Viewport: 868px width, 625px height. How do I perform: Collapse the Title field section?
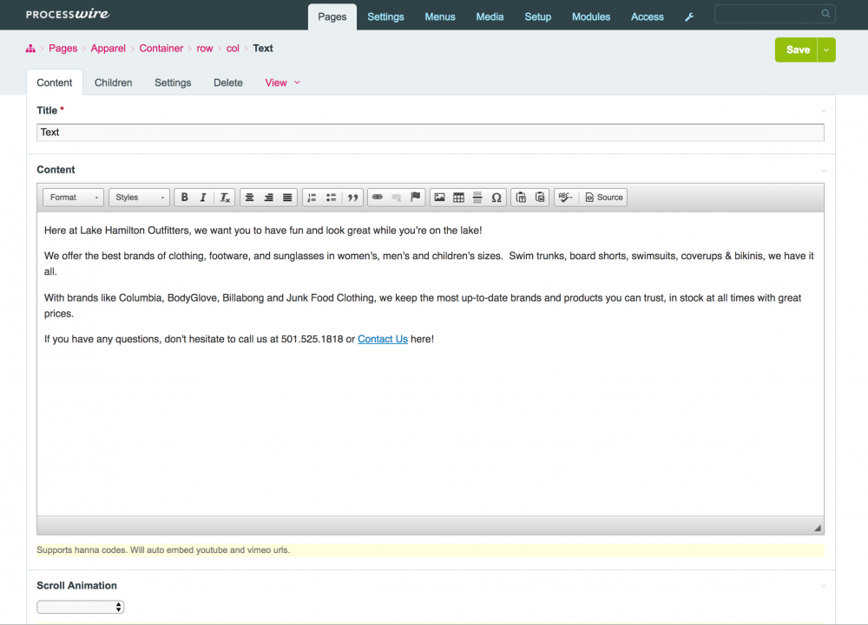click(823, 110)
